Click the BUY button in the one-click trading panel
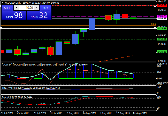 45,8
